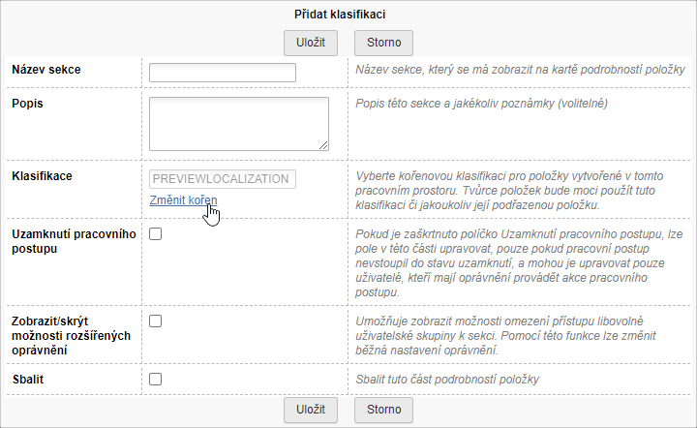Click the top Uložit button
Image resolution: width=697 pixels, height=428 pixels.
(310, 43)
